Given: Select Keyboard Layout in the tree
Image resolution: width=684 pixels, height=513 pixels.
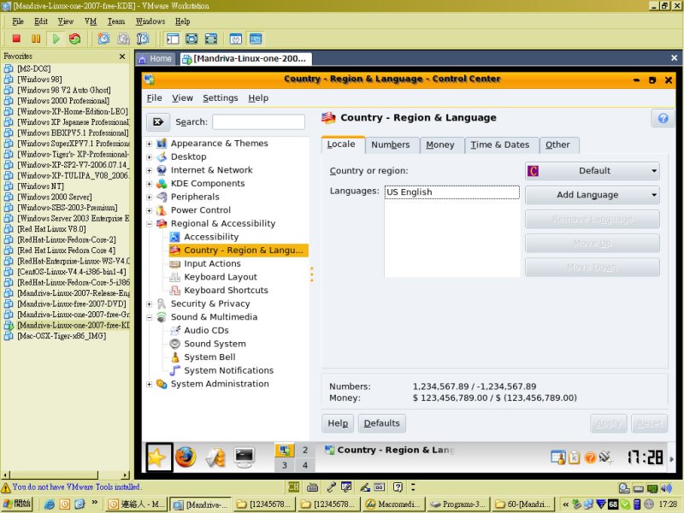Looking at the screenshot, I should [x=220, y=277].
